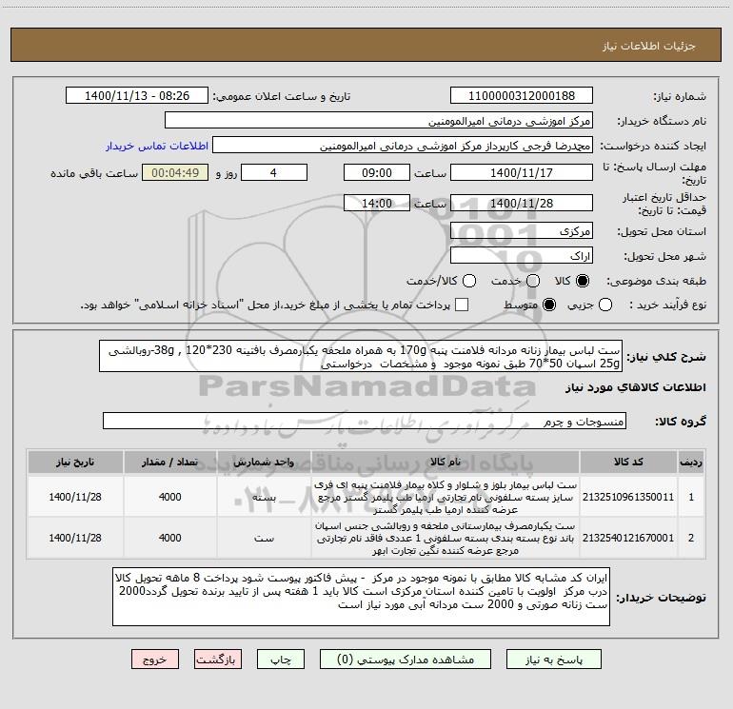Click the price validity time 14:00
Image resolution: width=733 pixels, height=709 pixels.
tap(377, 204)
